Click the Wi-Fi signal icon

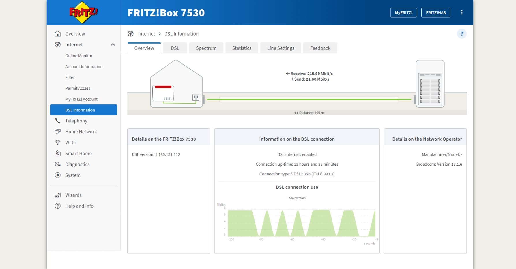(x=58, y=143)
